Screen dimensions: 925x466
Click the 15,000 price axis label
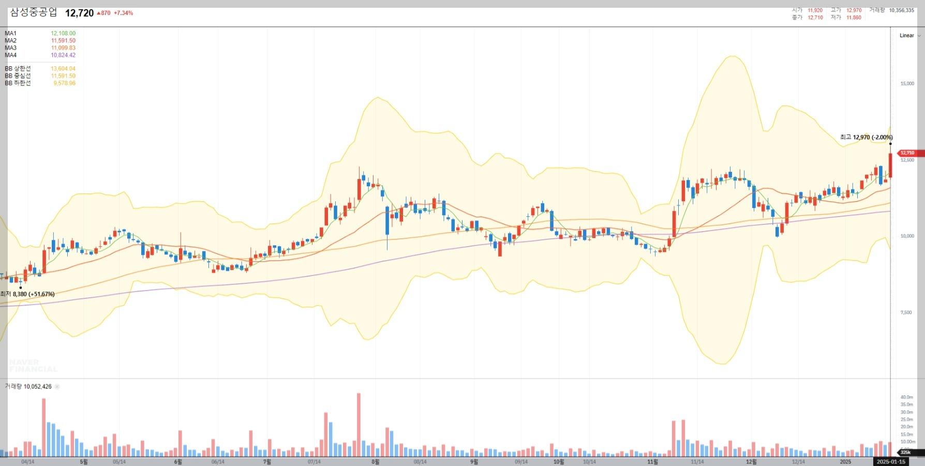(x=907, y=83)
